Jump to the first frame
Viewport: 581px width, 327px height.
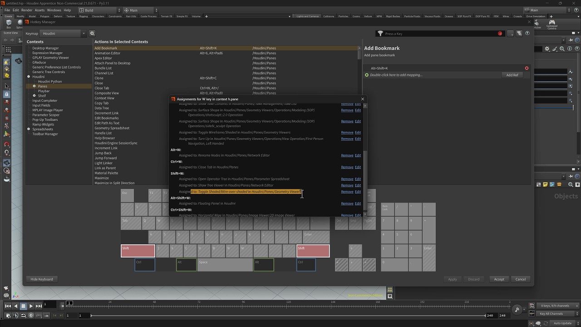8,306
